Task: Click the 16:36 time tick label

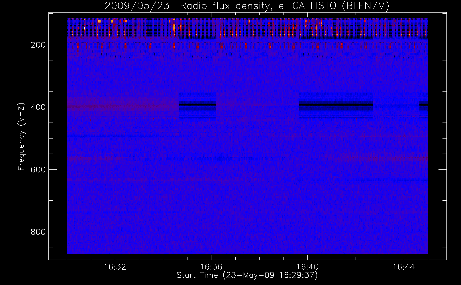Action: tap(211, 267)
